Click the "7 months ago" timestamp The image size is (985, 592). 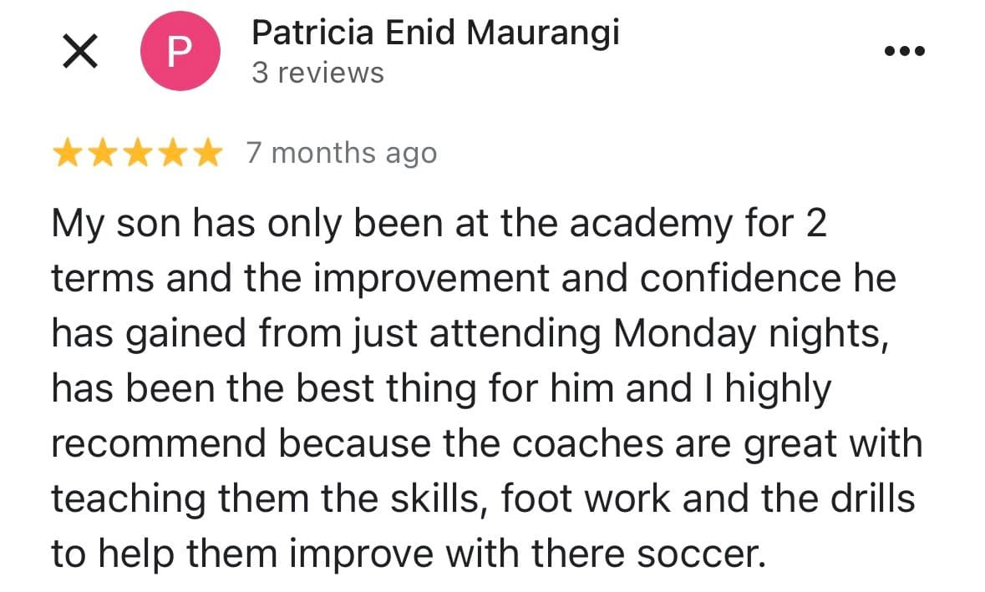click(x=341, y=154)
